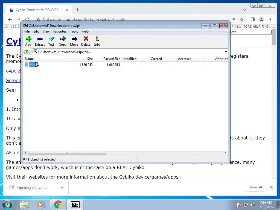Open the Chrome three-dot menu
The height and width of the screenshot is (210, 280).
[x=270, y=19]
